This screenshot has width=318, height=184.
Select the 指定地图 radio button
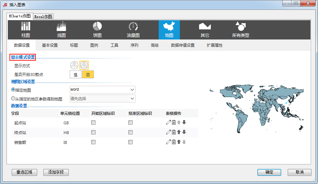point(13,90)
